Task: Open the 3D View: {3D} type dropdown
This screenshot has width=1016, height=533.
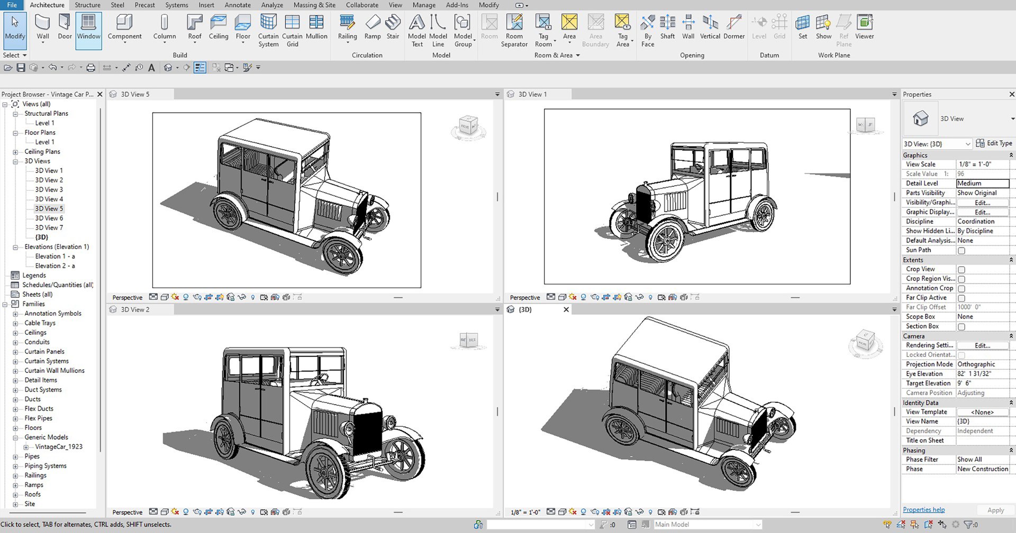Action: pos(937,144)
